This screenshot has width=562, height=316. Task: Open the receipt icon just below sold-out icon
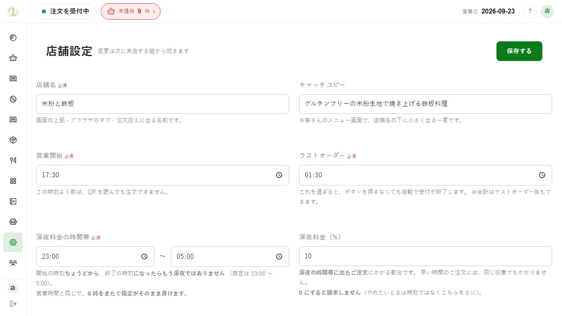(x=13, y=120)
